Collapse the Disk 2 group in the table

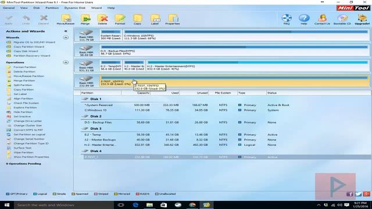85,116
